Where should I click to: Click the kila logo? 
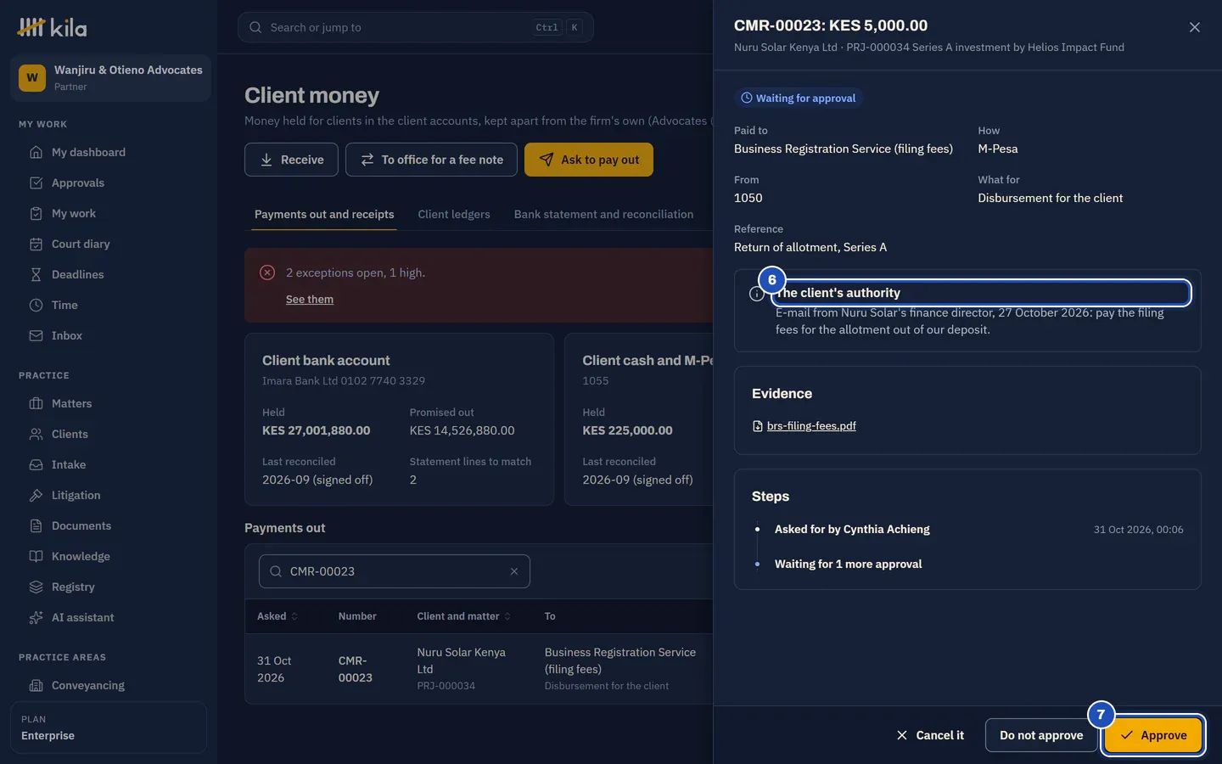[x=52, y=28]
